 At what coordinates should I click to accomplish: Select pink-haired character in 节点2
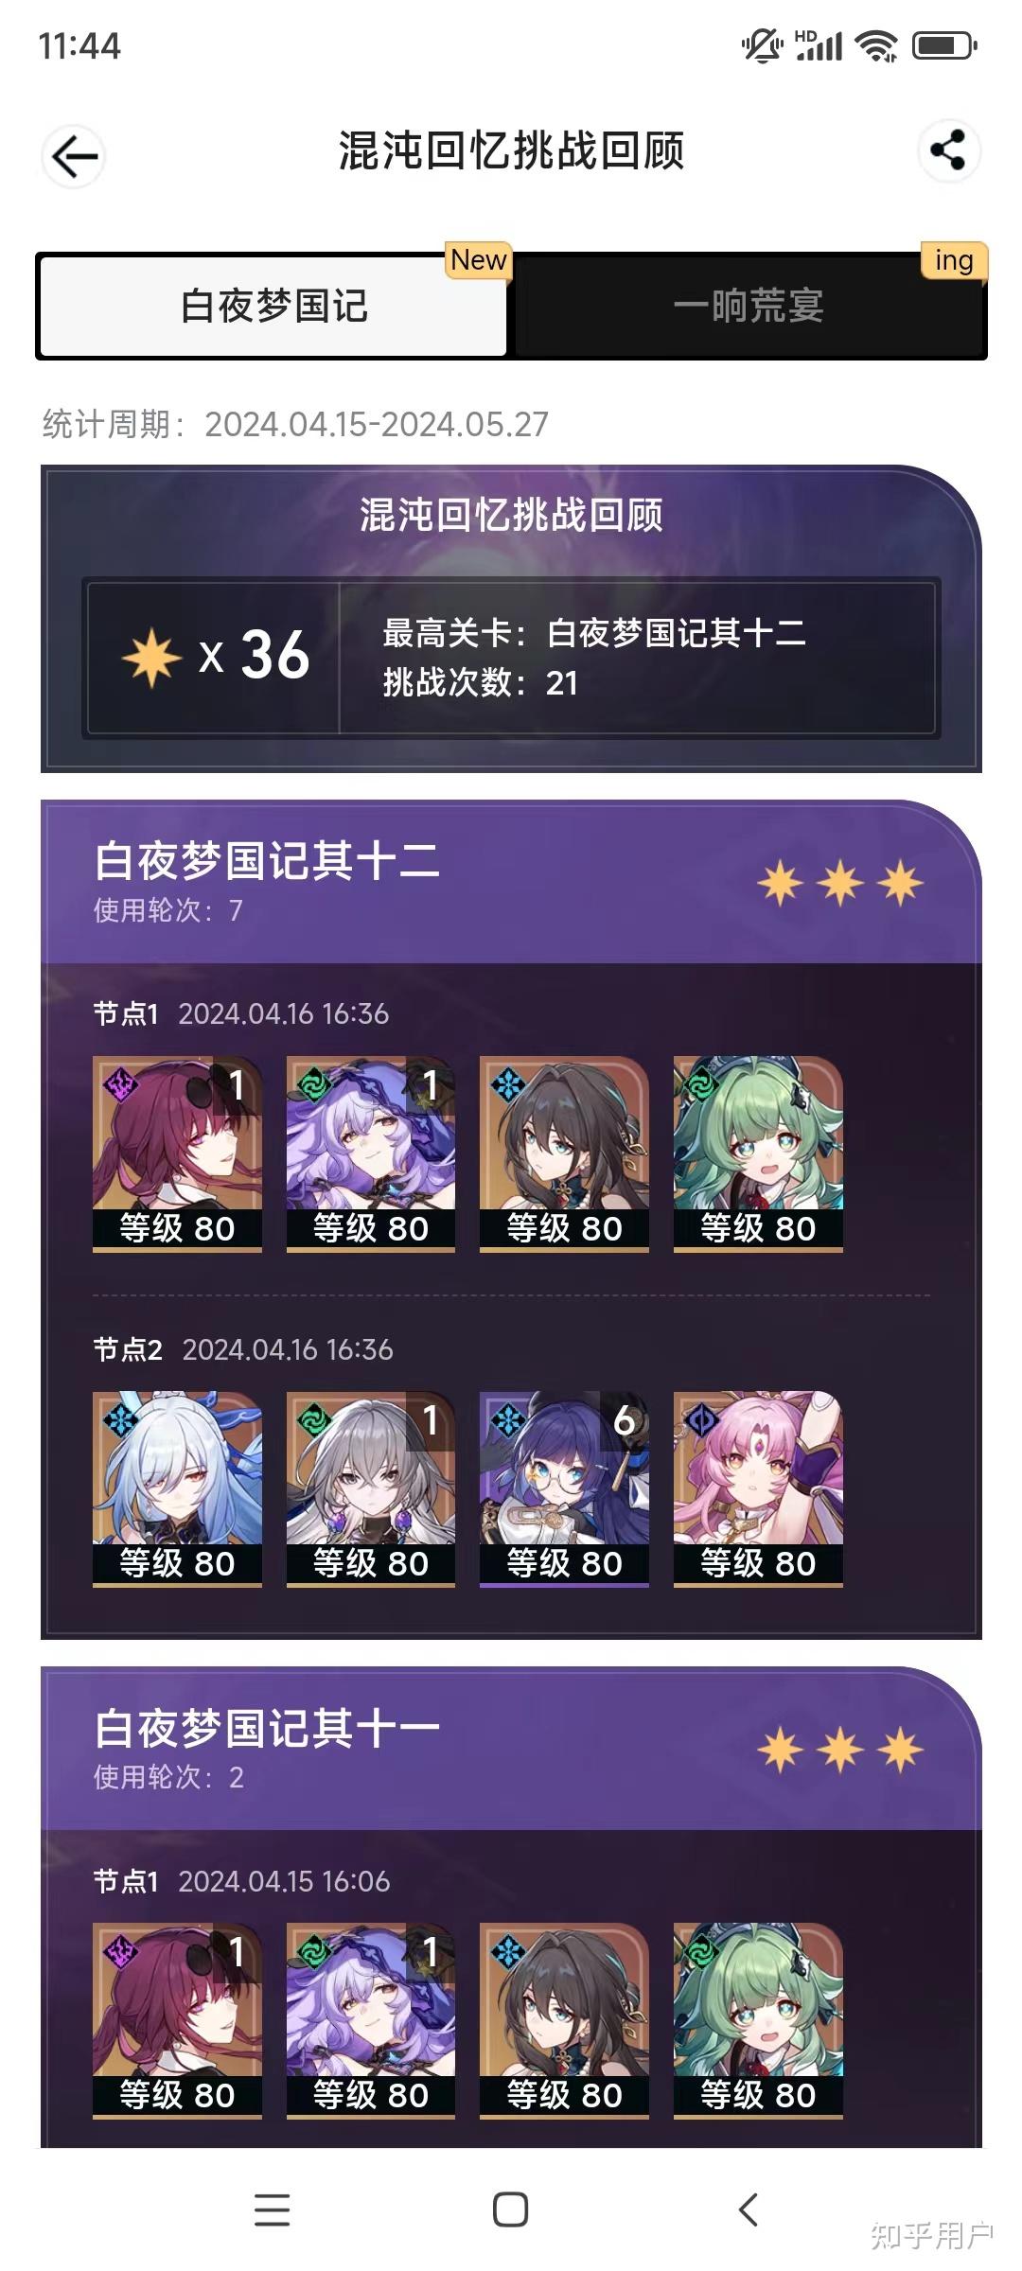[758, 1488]
